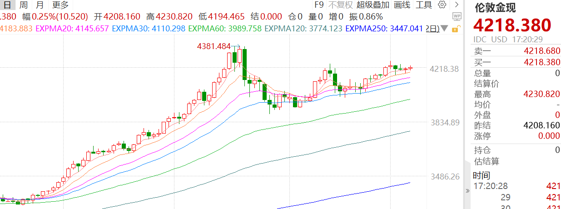Click the WP watermark icon

pyautogui.click(x=457, y=17)
